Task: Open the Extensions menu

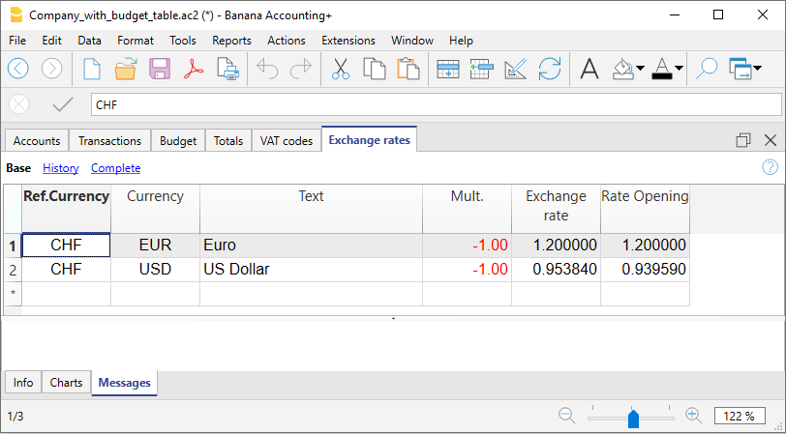Action: click(348, 41)
